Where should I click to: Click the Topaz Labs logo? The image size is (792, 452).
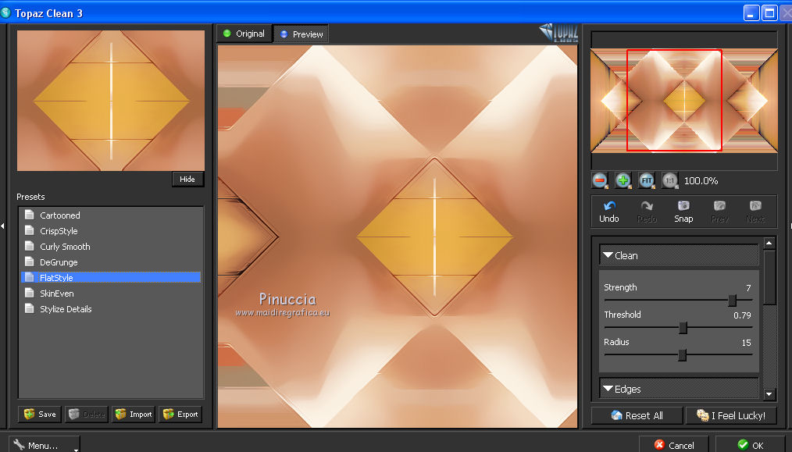[x=558, y=33]
